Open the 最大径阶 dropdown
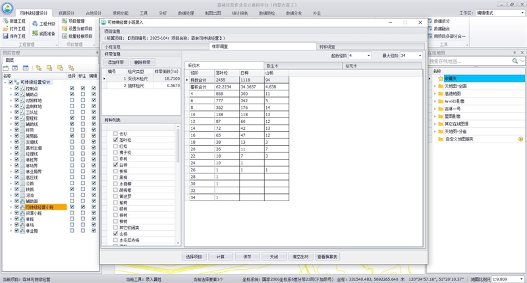Viewport: 527px width, 283px height. [x=419, y=55]
